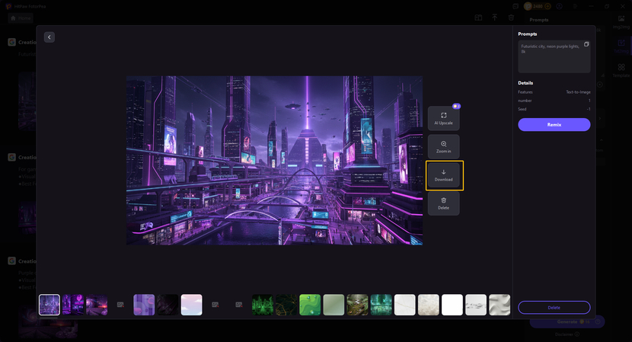The image size is (632, 342).
Task: Choose the pink clouds thumbnail
Action: (x=191, y=305)
